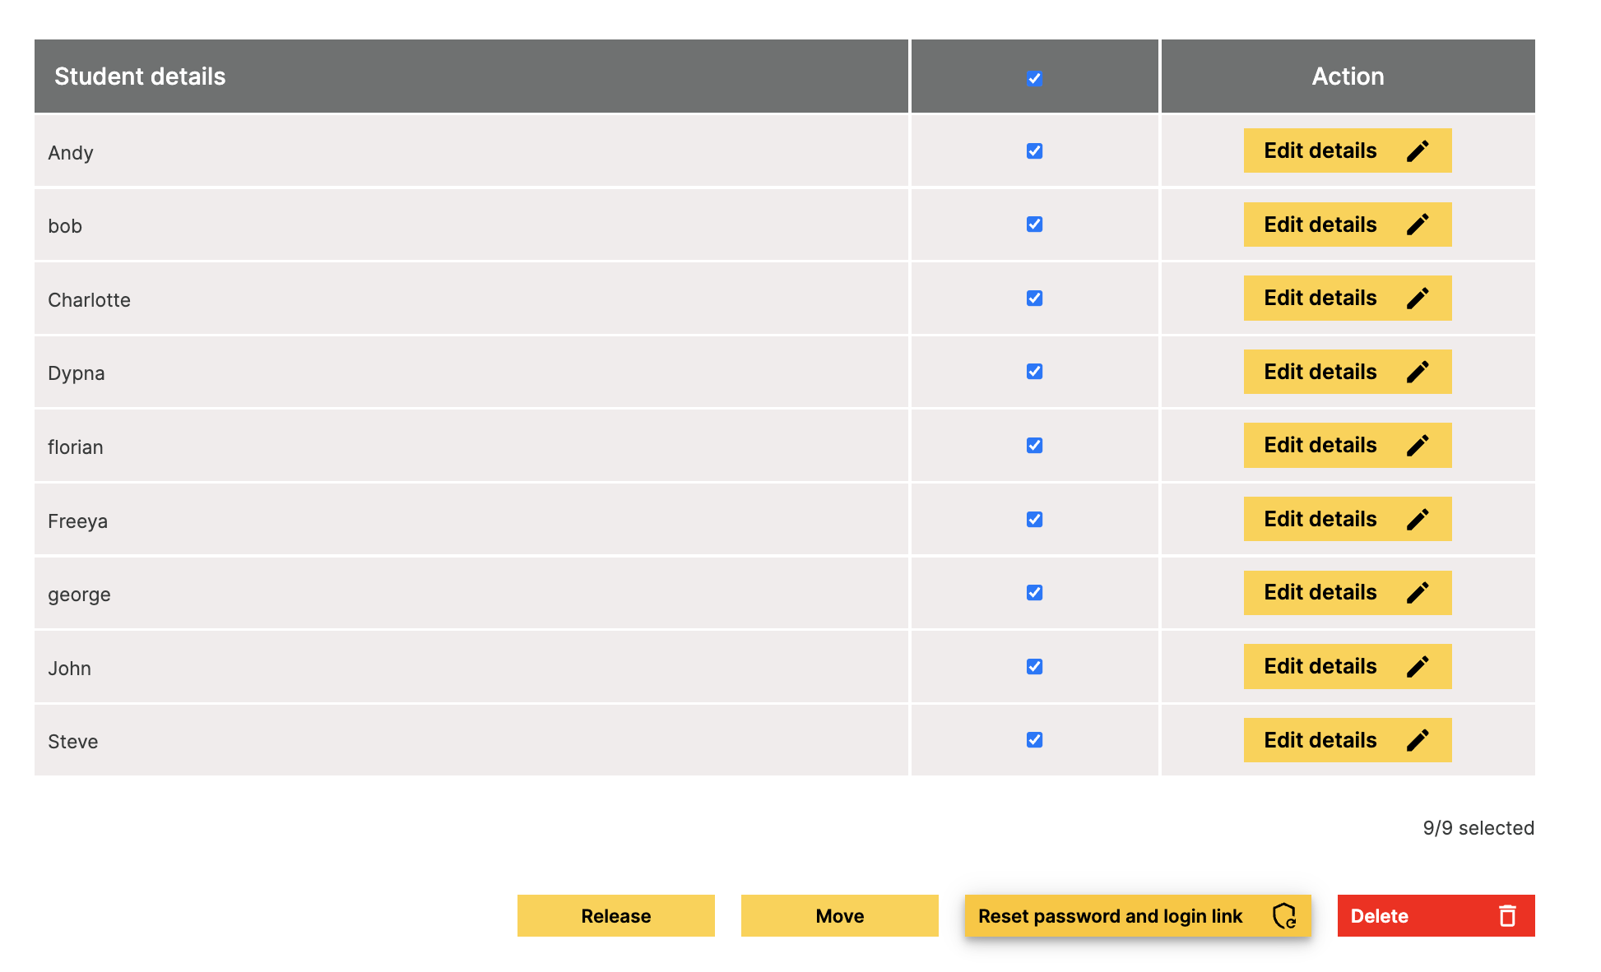Click the pencil icon in florian's row
The width and height of the screenshot is (1601, 972).
(x=1417, y=446)
